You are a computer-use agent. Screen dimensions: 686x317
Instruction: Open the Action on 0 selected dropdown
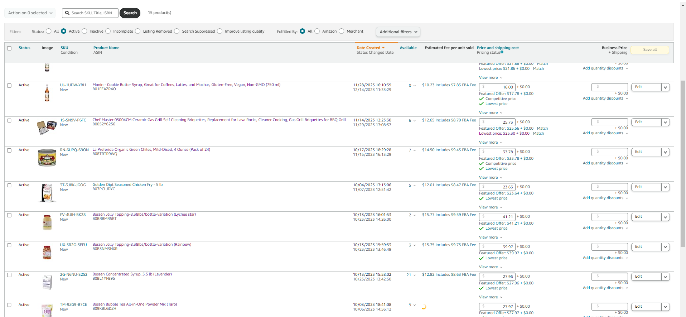pyautogui.click(x=30, y=13)
